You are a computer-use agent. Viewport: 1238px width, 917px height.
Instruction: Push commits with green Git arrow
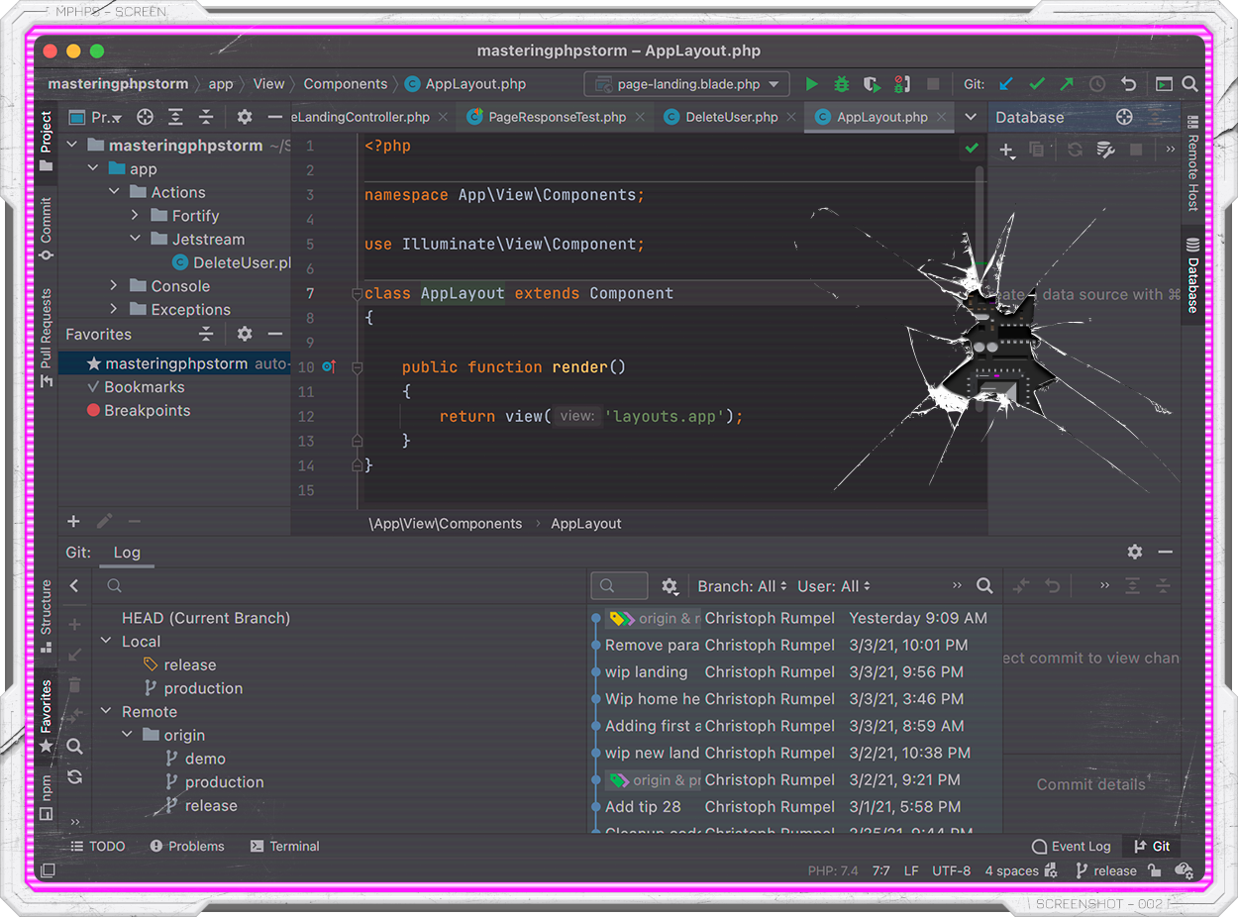1067,84
